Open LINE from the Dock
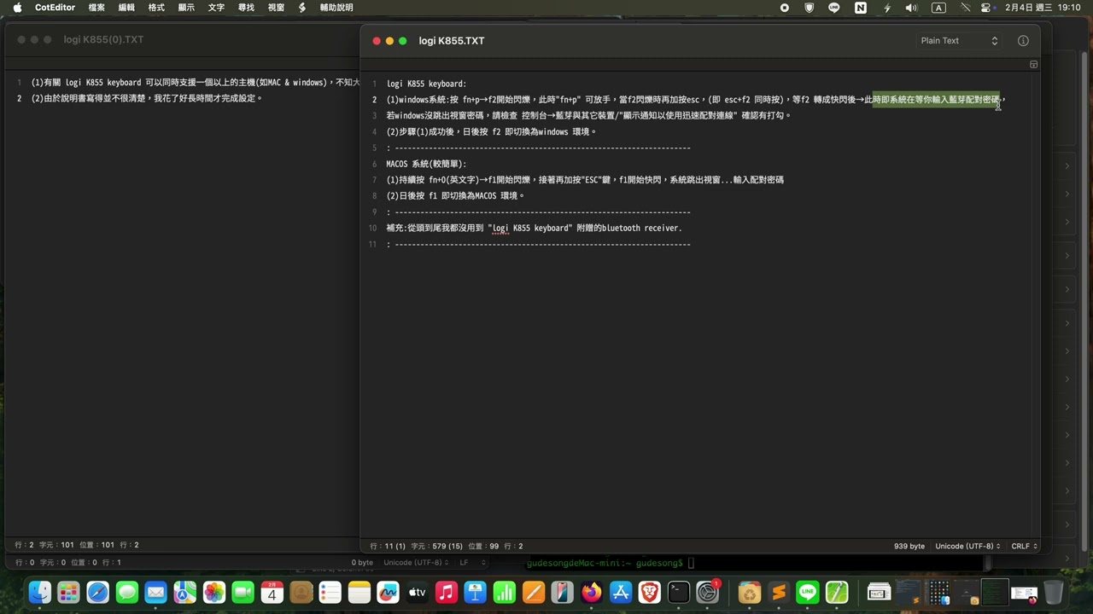Screen dimensions: 1093x614 tap(807, 592)
